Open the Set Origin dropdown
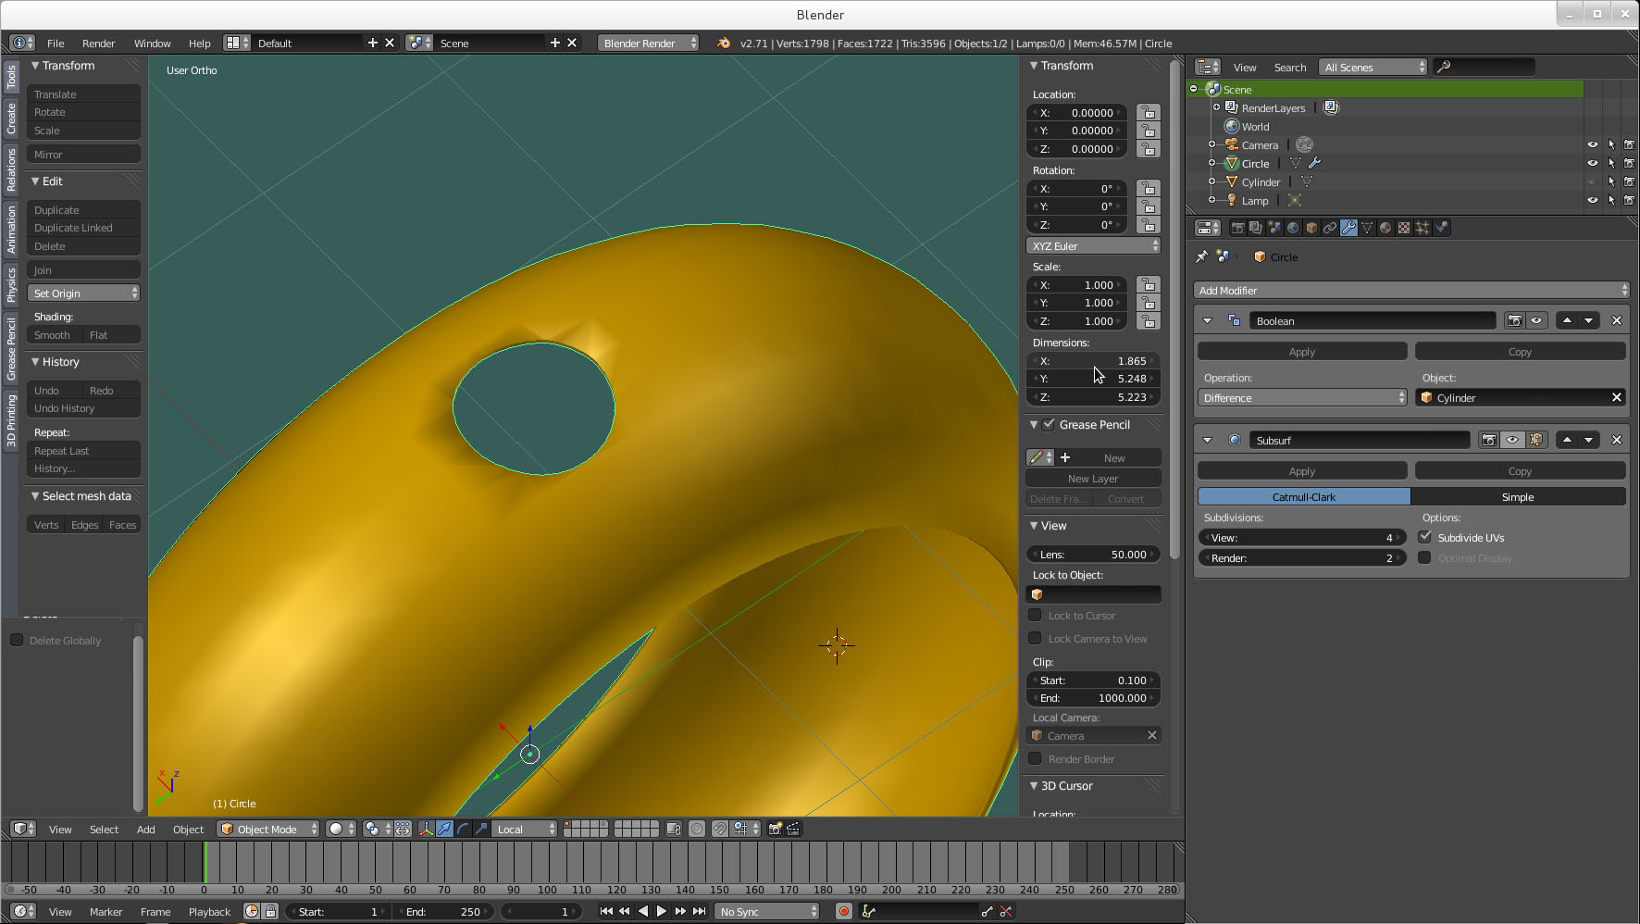This screenshot has height=924, width=1640. (83, 293)
